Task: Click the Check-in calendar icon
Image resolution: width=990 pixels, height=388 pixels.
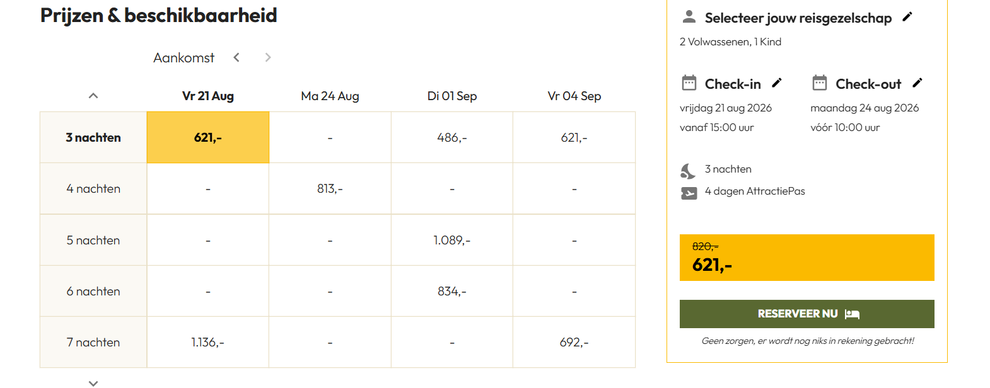Action: point(689,83)
